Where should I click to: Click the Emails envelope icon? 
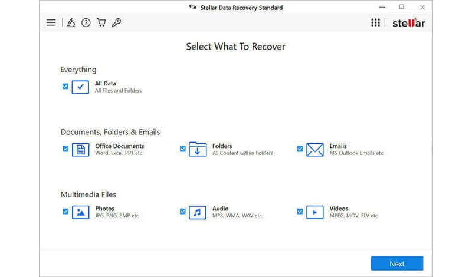pyautogui.click(x=315, y=150)
